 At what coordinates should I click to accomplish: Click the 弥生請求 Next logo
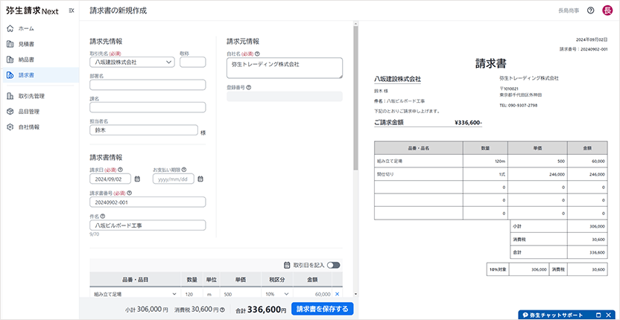(x=33, y=11)
